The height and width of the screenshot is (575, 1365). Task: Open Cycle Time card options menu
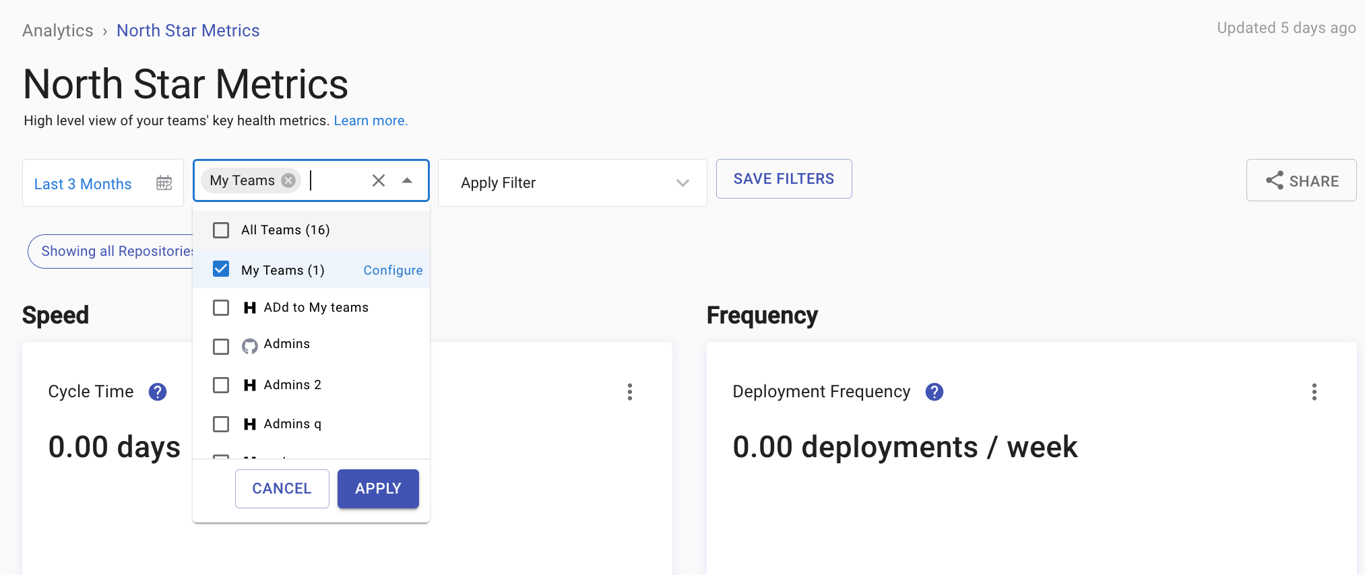[x=630, y=392]
